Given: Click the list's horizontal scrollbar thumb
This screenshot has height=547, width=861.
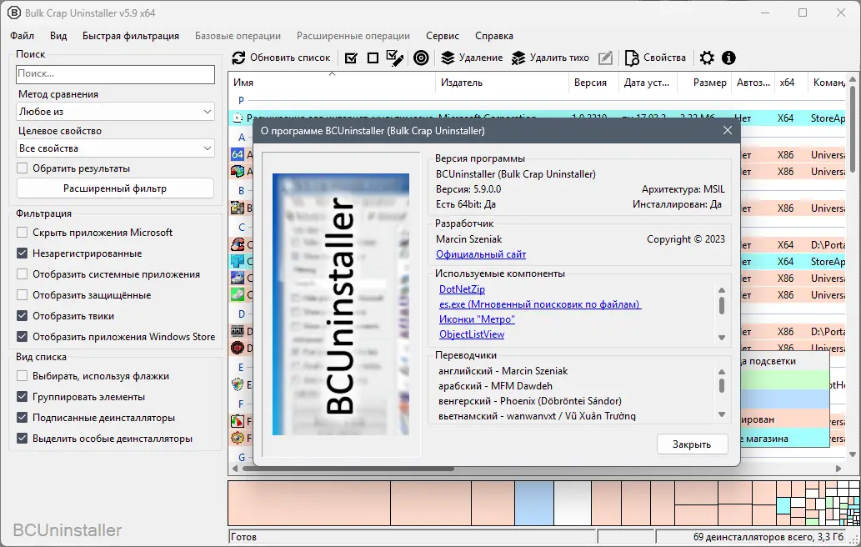Looking at the screenshot, I should (348, 469).
